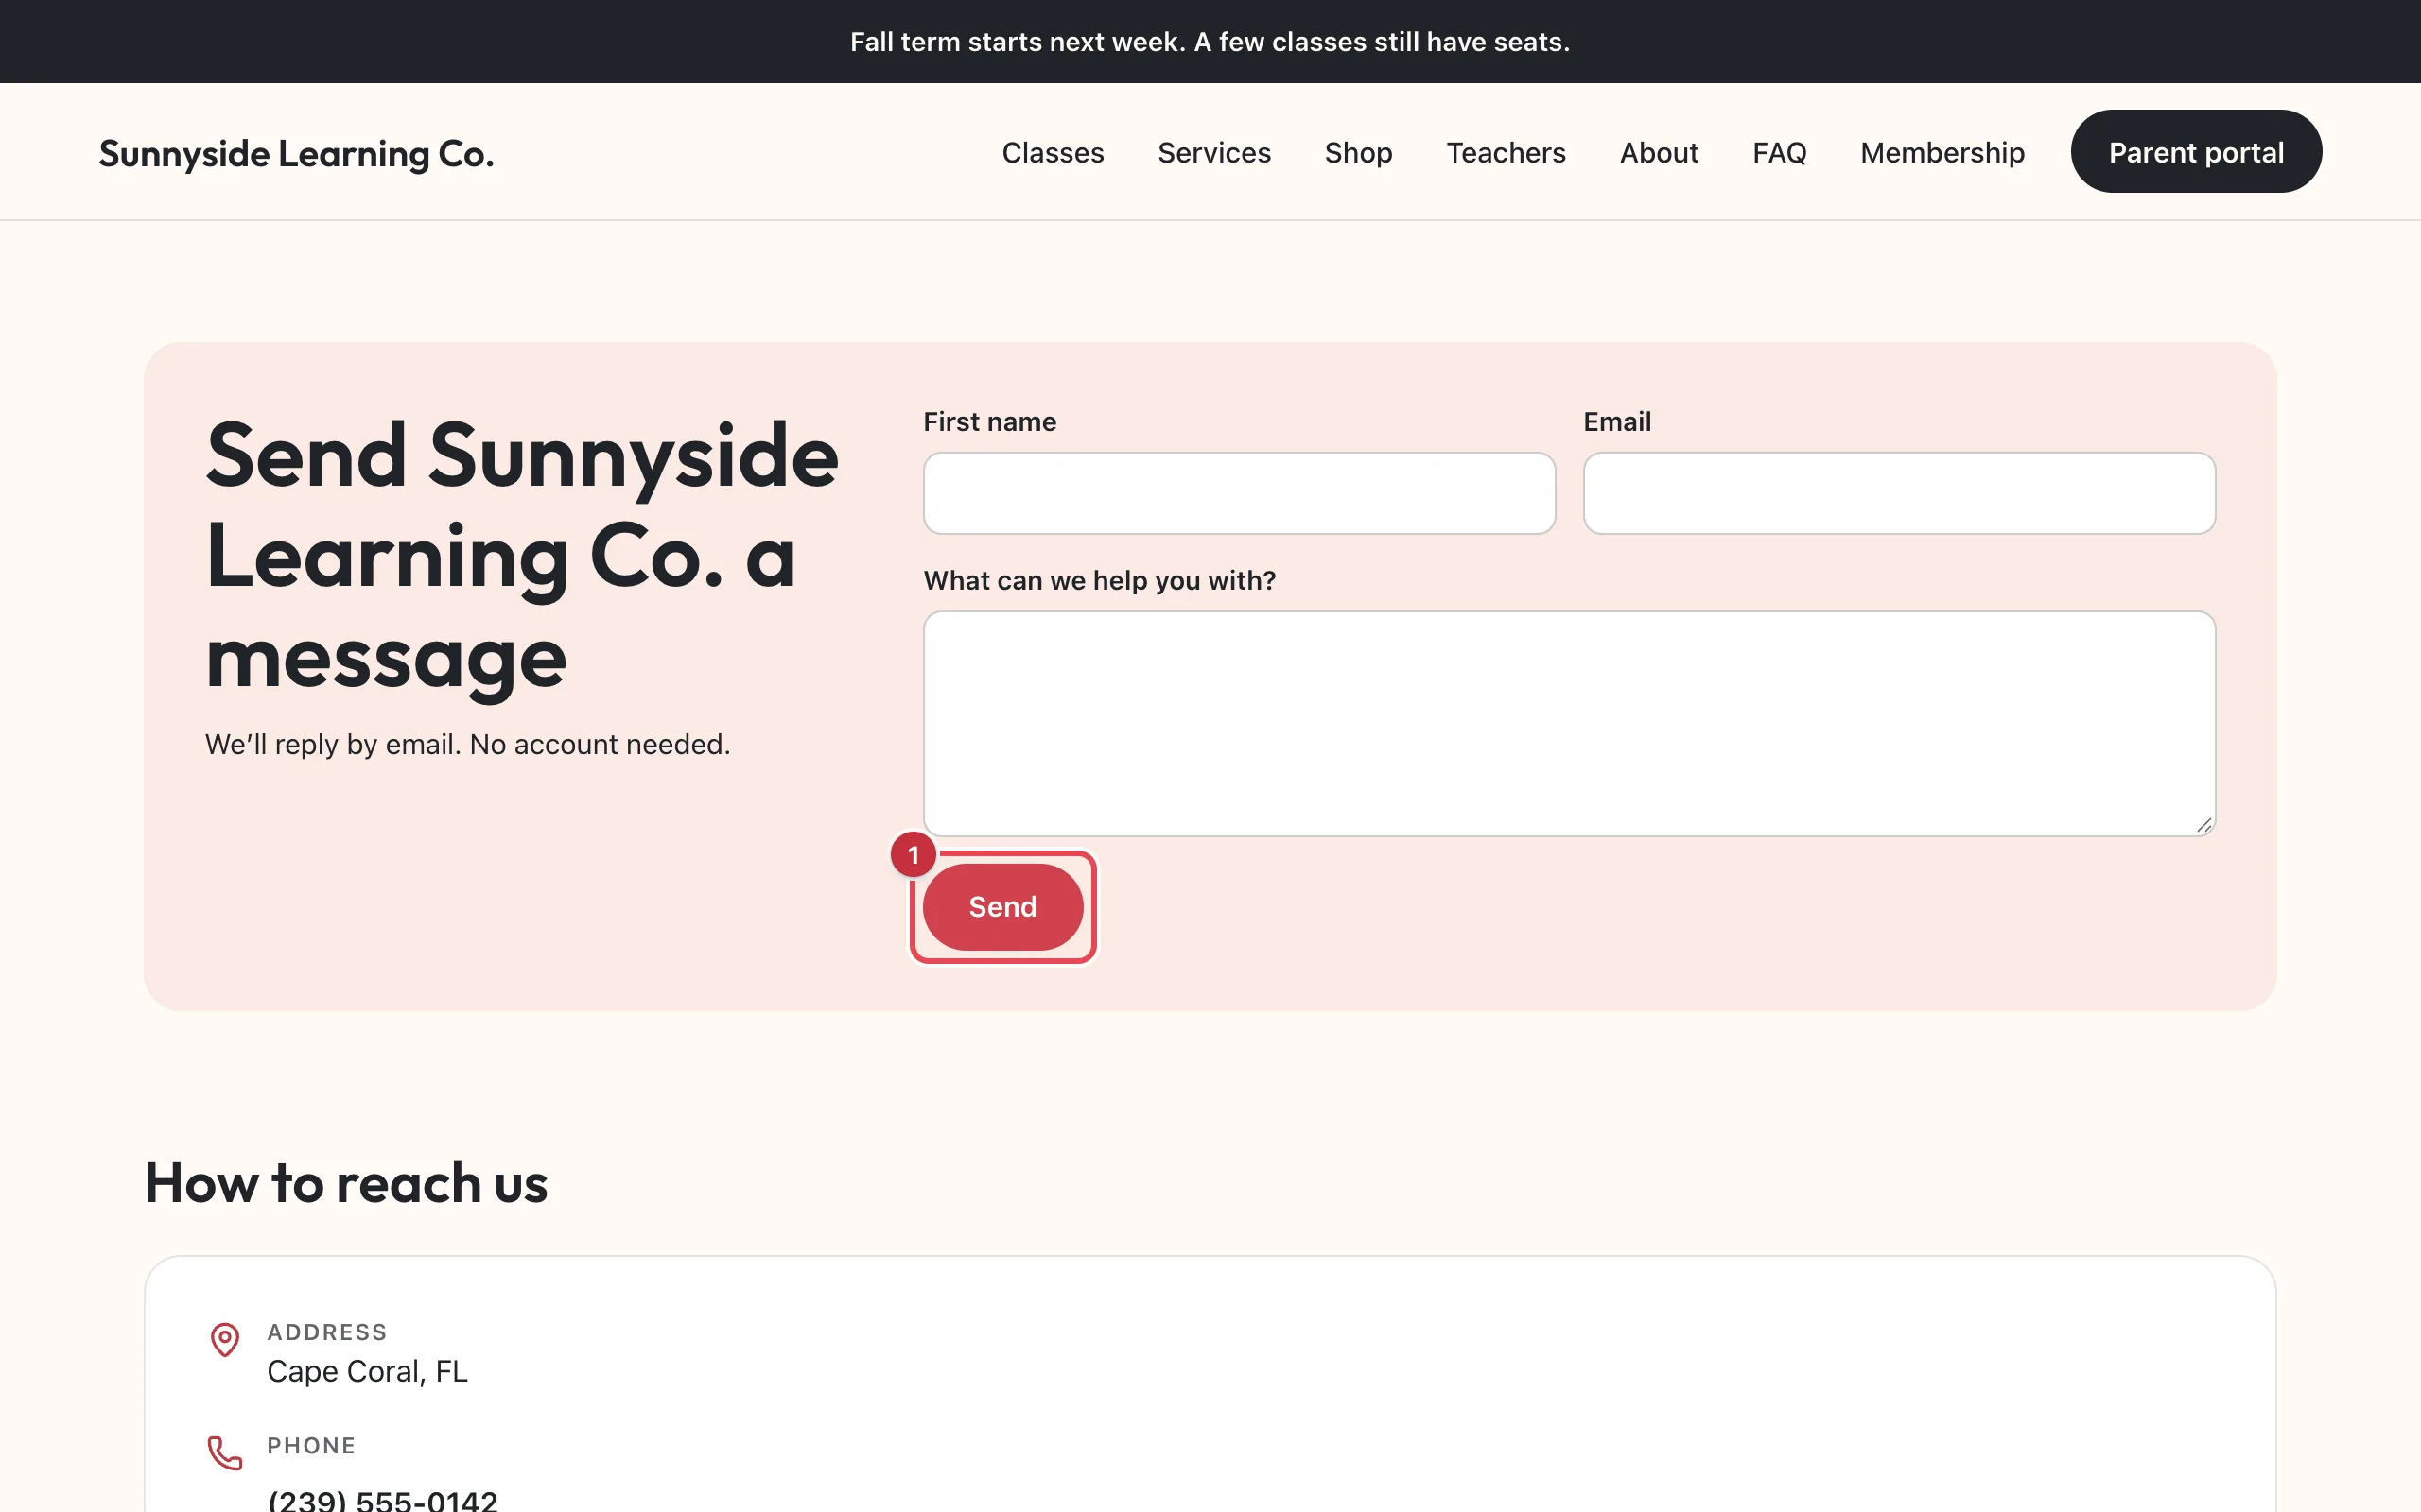The width and height of the screenshot is (2421, 1512).
Task: Click the 'Email' field label
Action: [1616, 422]
